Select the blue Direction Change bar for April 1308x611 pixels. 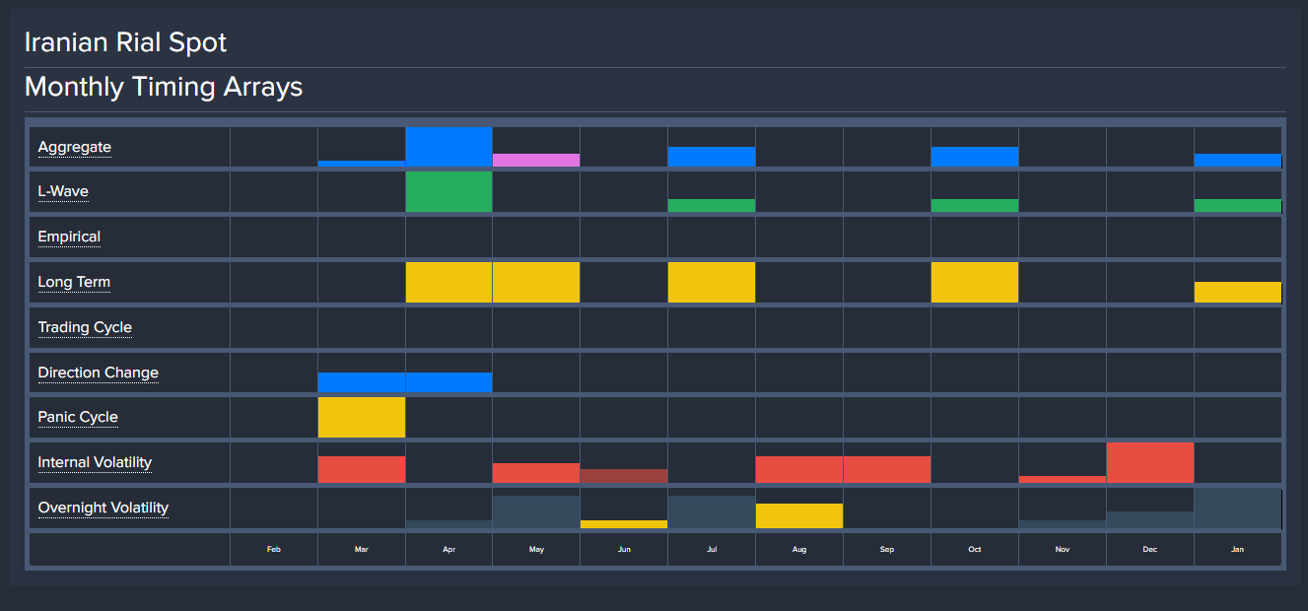coord(449,382)
